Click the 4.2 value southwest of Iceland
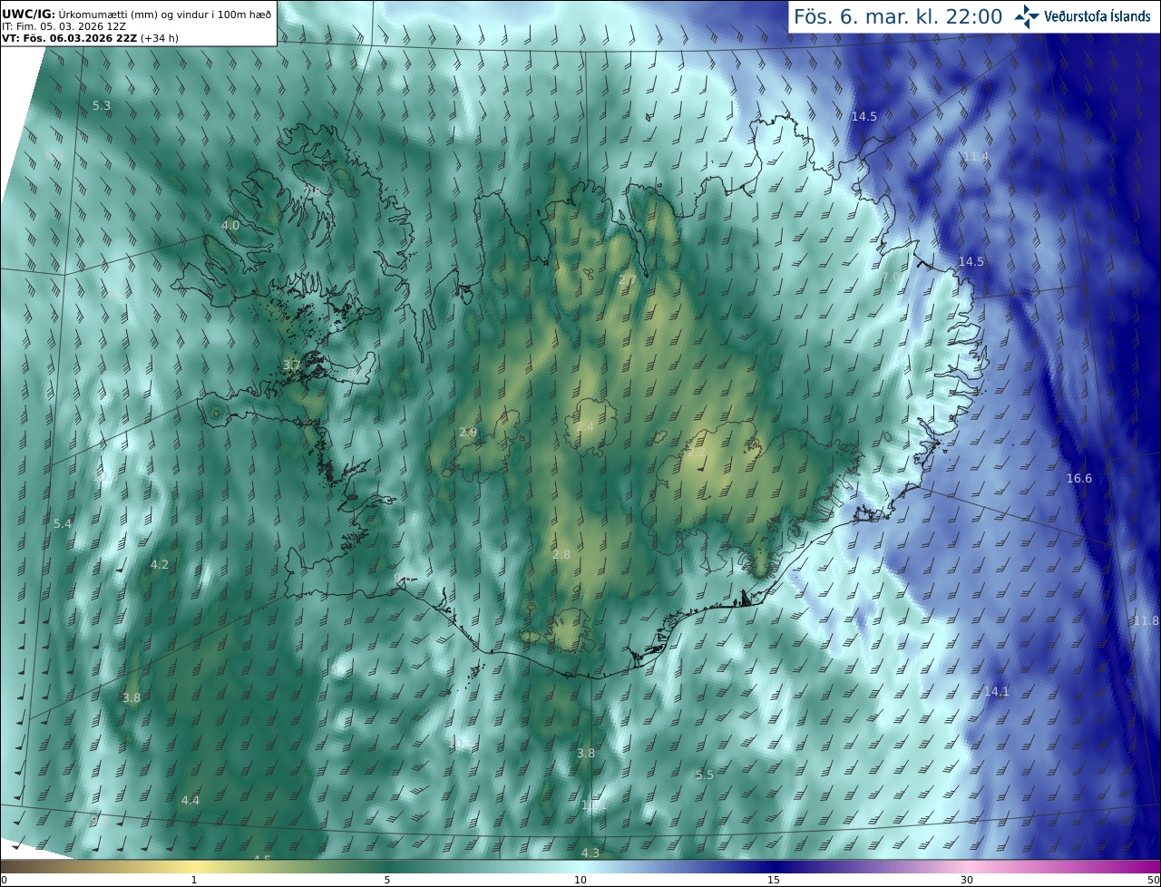The image size is (1161, 887). point(160,564)
